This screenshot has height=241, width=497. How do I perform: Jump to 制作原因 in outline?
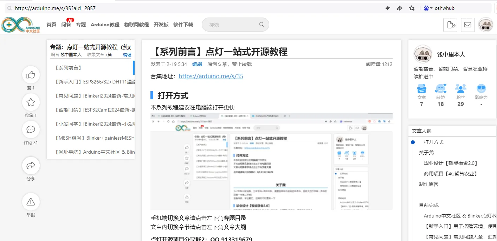(429, 184)
